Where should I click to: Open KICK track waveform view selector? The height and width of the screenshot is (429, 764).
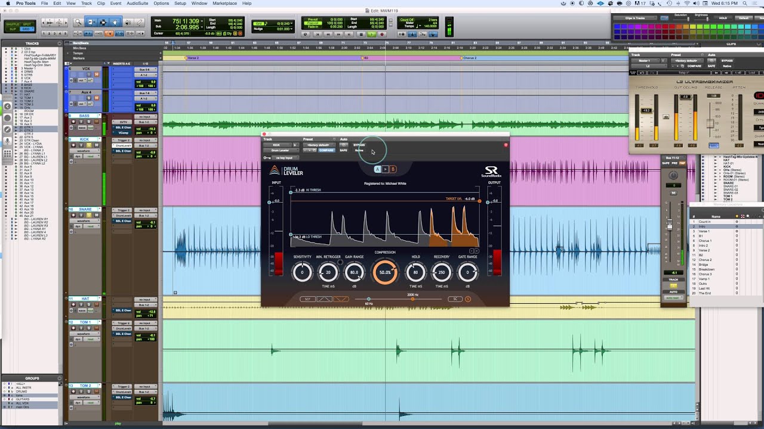[85, 151]
